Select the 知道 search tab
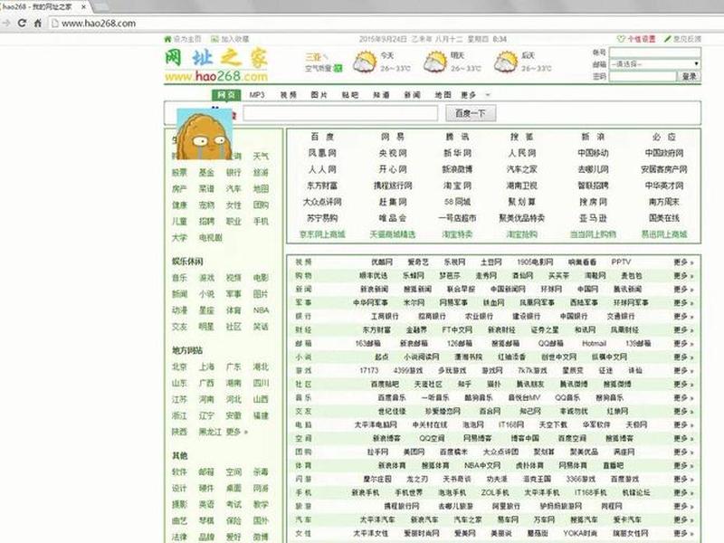Image resolution: width=724 pixels, height=543 pixels. click(381, 95)
